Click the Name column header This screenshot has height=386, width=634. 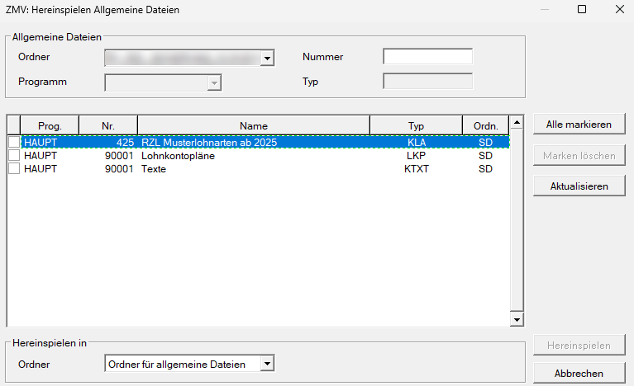[254, 125]
